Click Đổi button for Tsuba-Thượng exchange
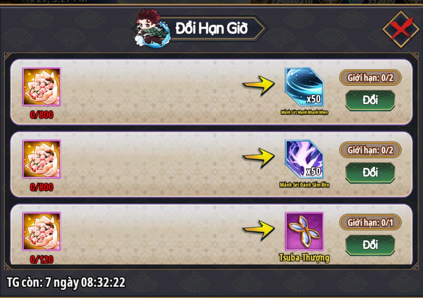The height and width of the screenshot is (298, 423). 370,245
